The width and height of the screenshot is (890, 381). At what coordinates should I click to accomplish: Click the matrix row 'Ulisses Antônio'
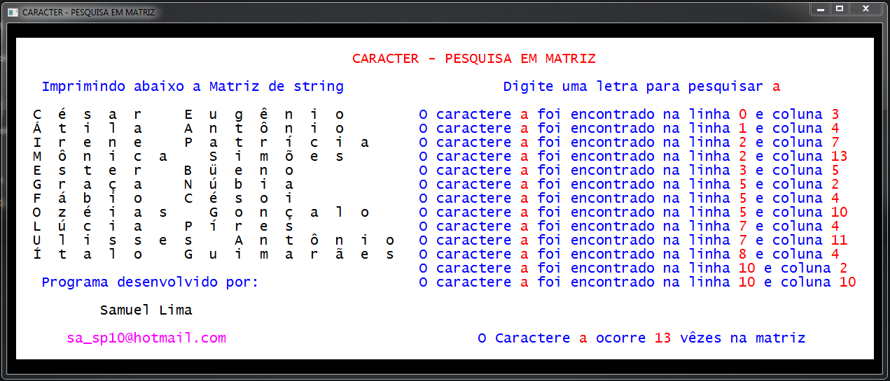[x=214, y=240]
